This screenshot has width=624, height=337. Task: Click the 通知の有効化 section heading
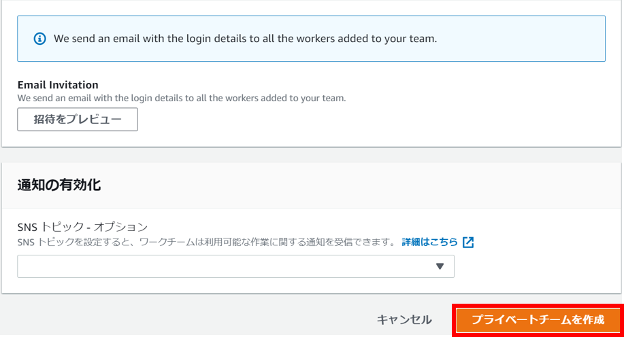pos(59,185)
